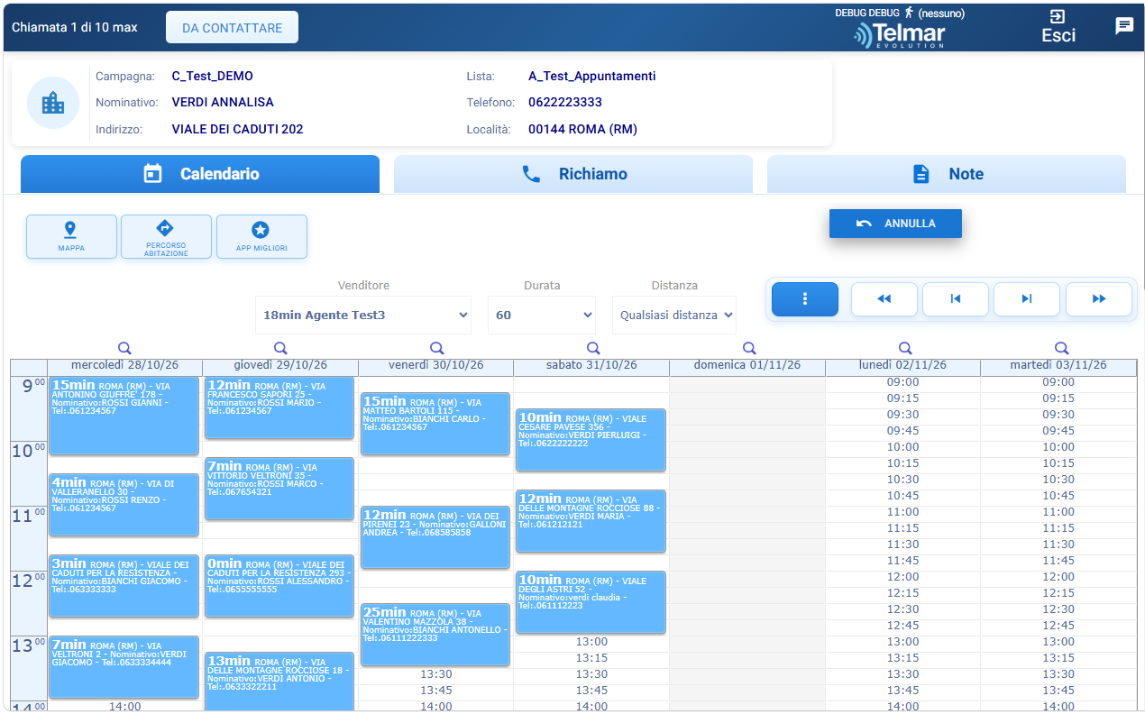Click magnifier above sabato 31/10/26
Image resolution: width=1145 pixels, height=714 pixels.
click(592, 348)
